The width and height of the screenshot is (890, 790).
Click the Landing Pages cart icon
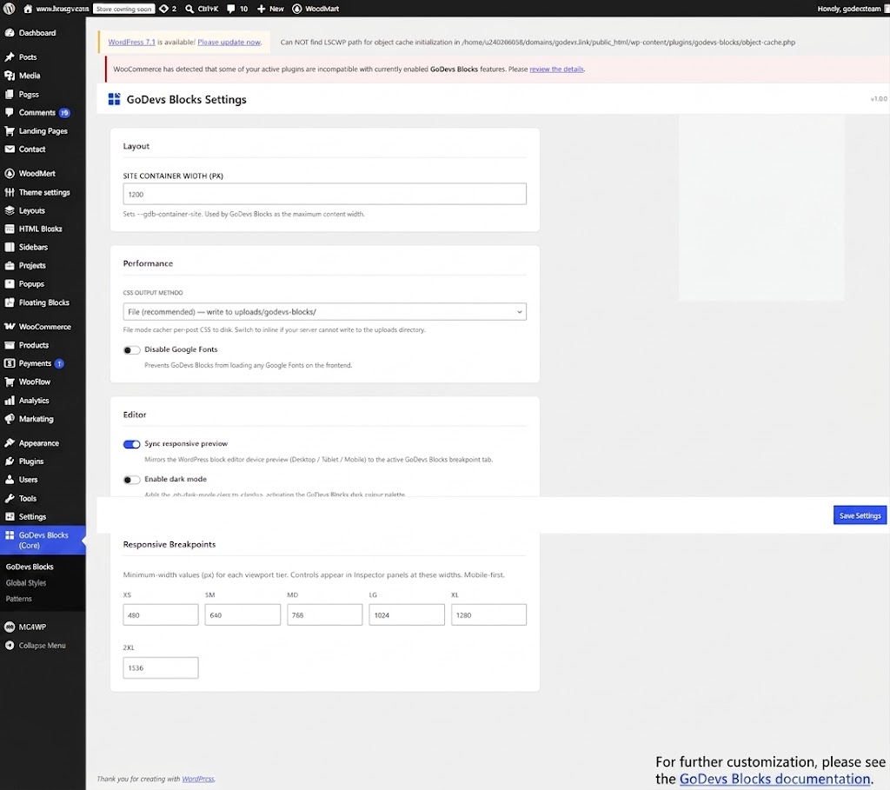click(9, 131)
